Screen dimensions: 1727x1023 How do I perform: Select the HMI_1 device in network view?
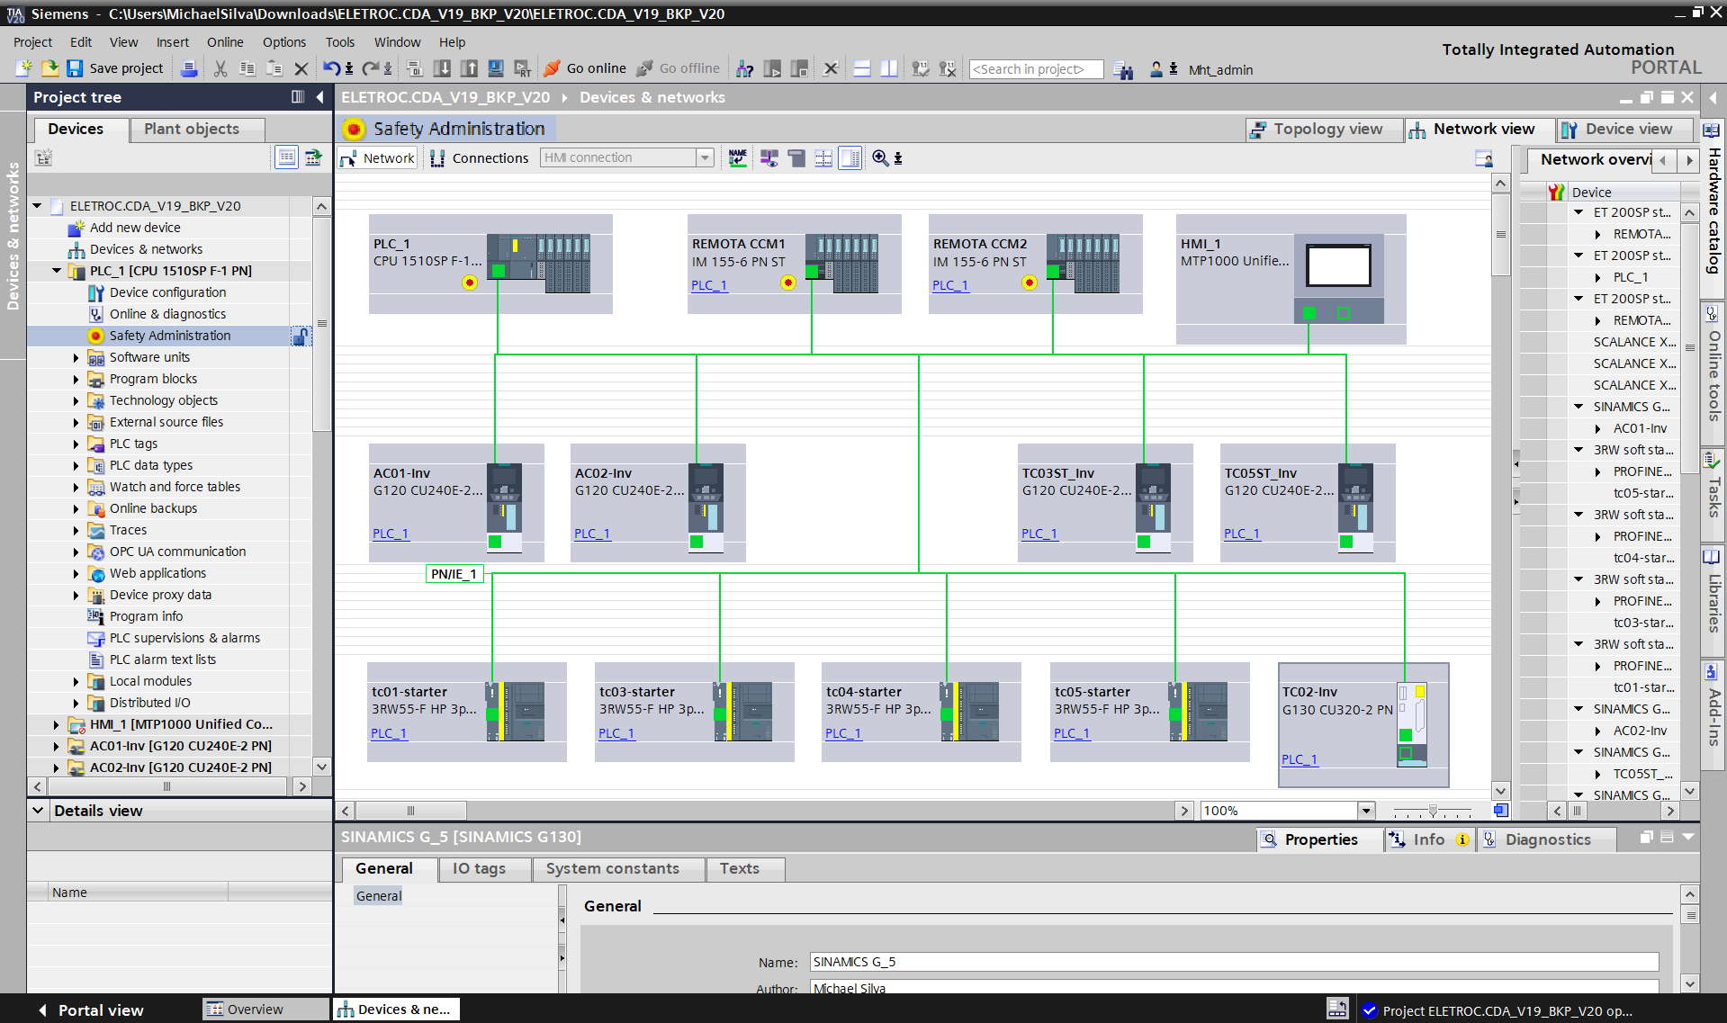[1291, 279]
